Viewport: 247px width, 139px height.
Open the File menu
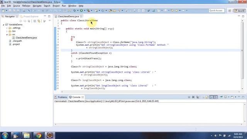click(3, 6)
